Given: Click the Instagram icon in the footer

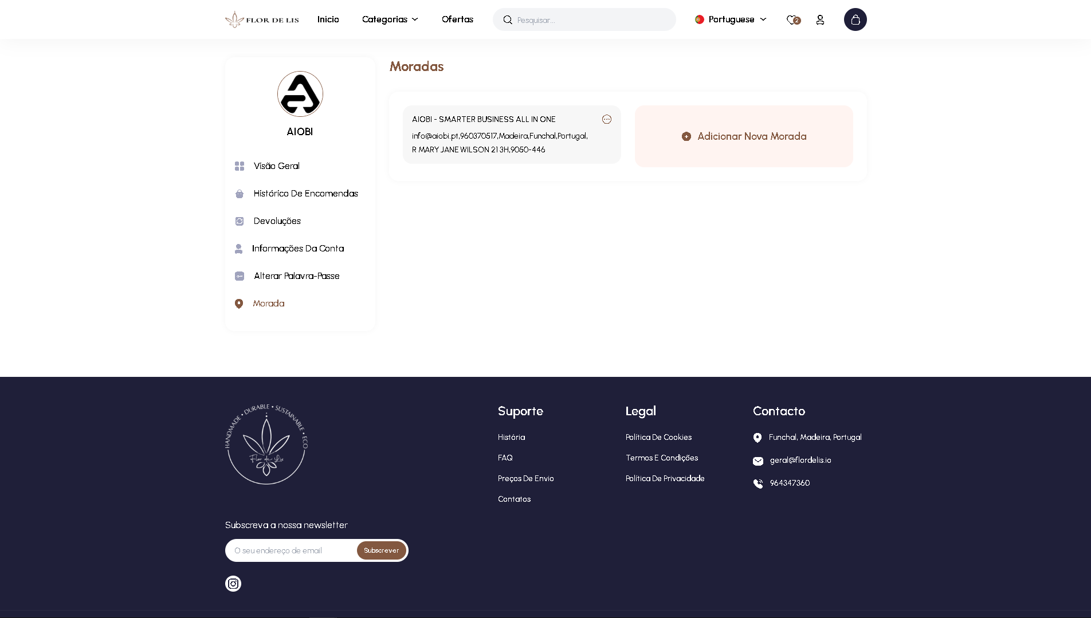Looking at the screenshot, I should (x=233, y=584).
